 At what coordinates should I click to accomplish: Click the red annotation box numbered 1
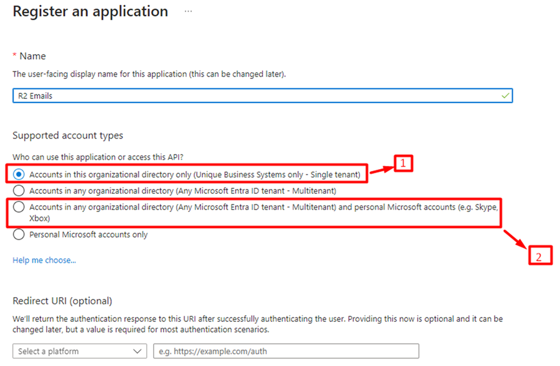click(404, 163)
